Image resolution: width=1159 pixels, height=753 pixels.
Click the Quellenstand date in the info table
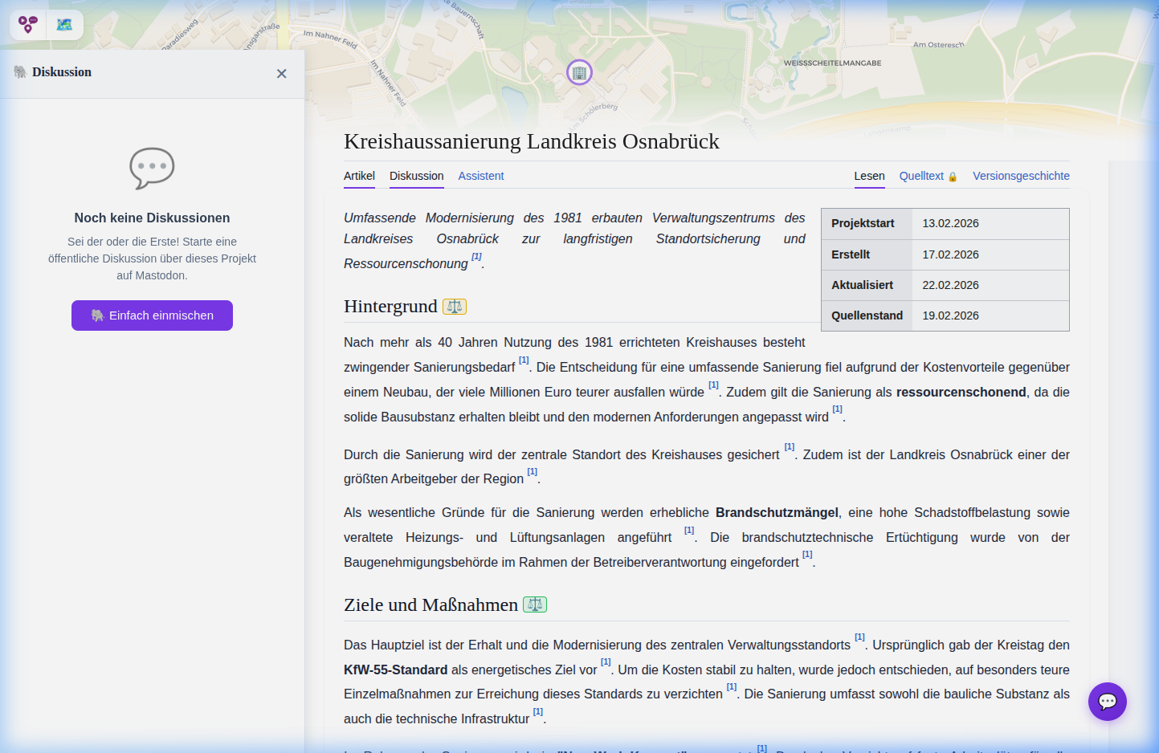point(951,315)
